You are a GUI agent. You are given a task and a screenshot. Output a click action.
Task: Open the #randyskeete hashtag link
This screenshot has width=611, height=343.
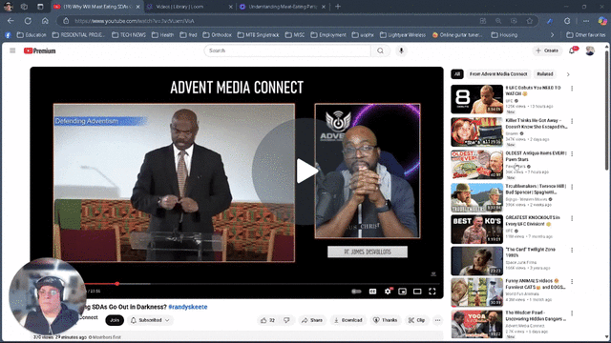pyautogui.click(x=188, y=307)
